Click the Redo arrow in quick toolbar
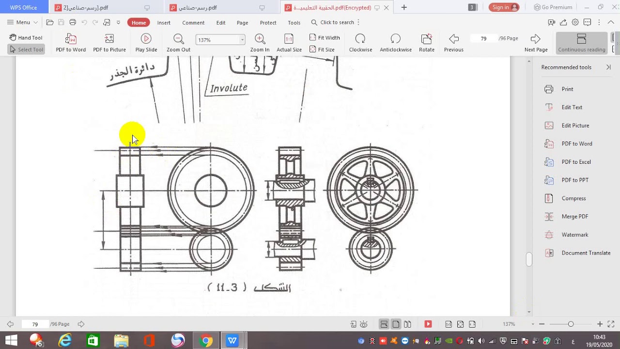 click(x=95, y=22)
